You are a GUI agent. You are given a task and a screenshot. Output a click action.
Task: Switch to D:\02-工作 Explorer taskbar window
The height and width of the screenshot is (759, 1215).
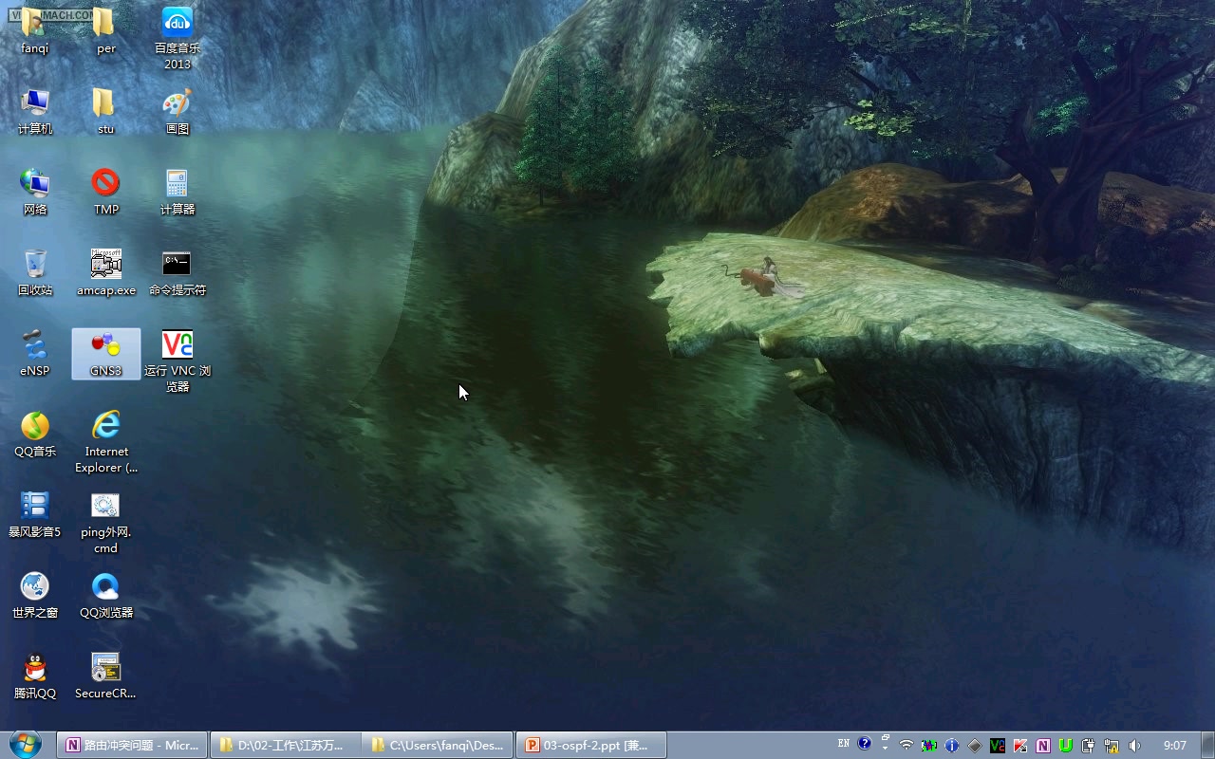tap(285, 745)
